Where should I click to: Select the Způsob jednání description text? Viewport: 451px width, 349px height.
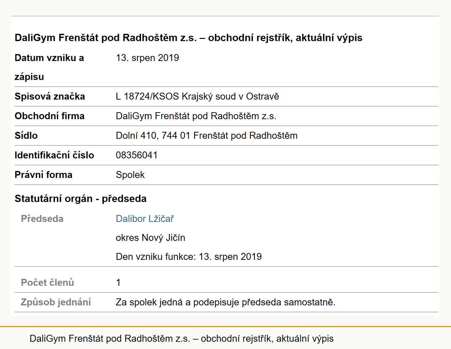225,302
